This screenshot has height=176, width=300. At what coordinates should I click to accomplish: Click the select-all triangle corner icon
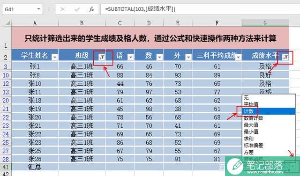(x=8, y=23)
